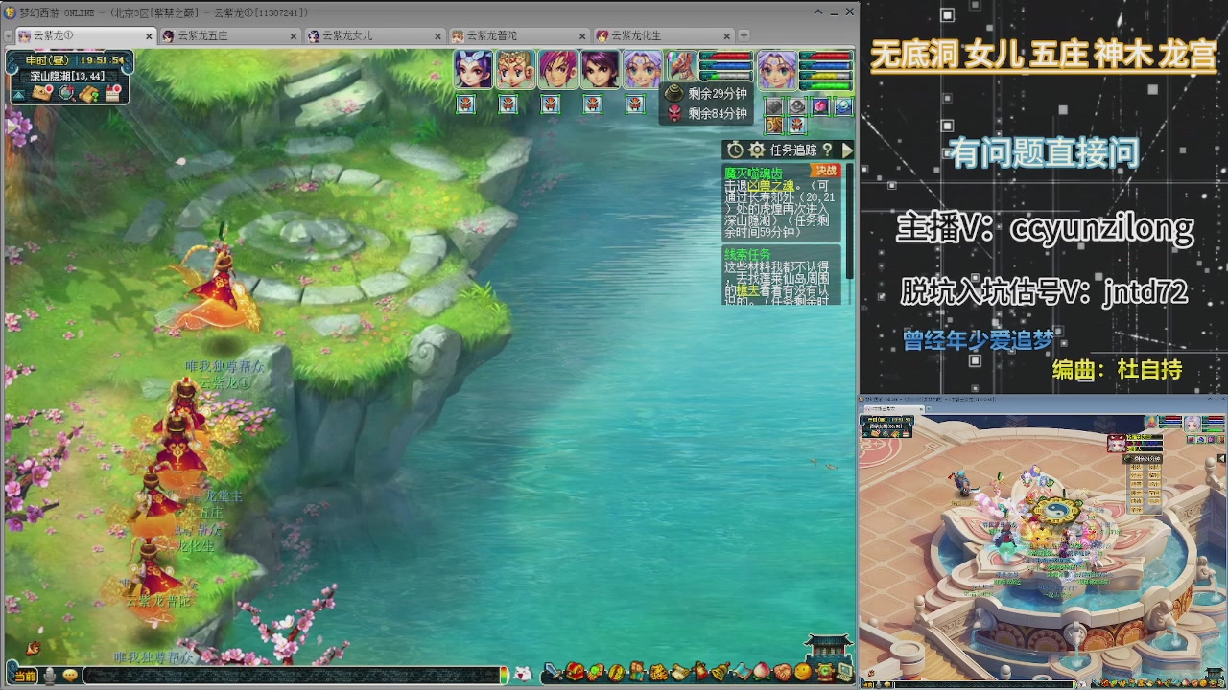Click the stopwatch icon in the task tracker header

[x=735, y=150]
